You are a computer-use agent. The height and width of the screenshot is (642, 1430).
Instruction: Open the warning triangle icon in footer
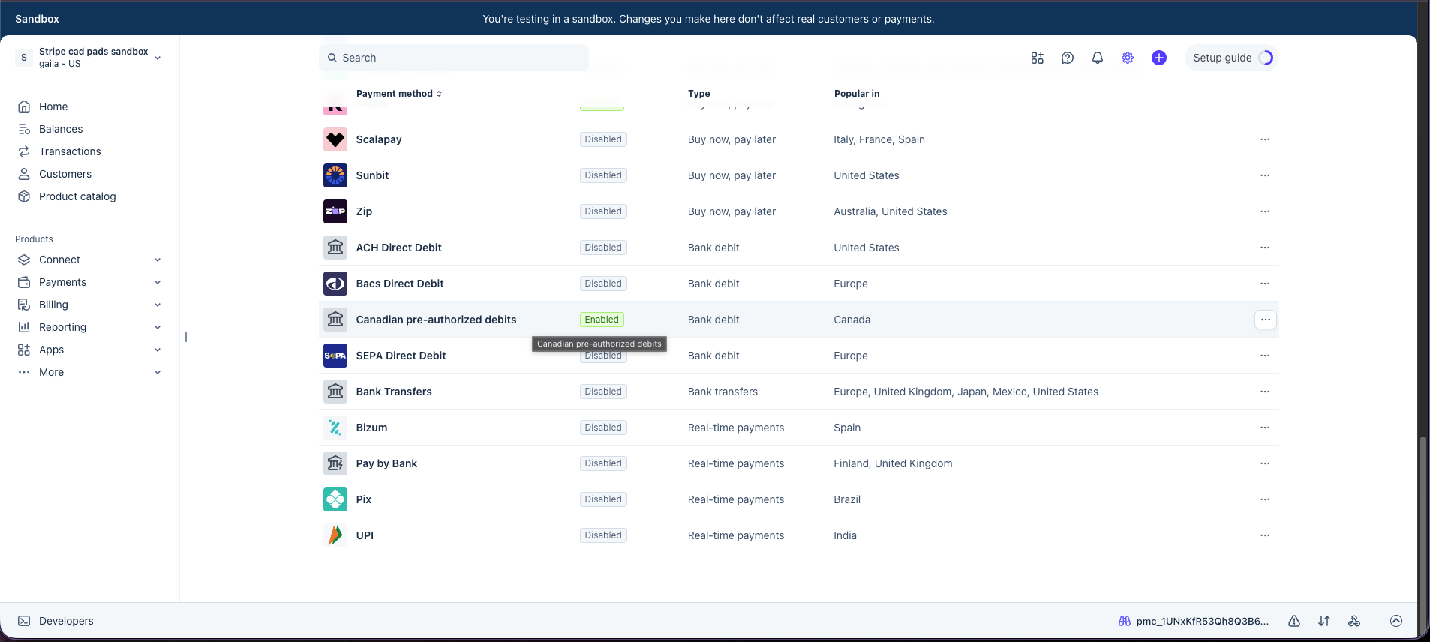point(1294,621)
